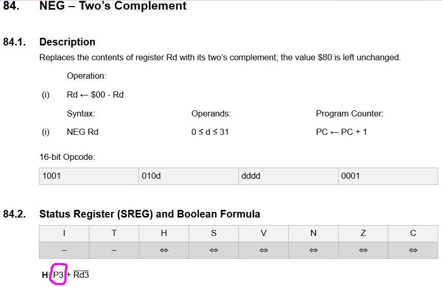The height and width of the screenshot is (287, 442).
Task: Click the opcode cell containing 1001
Action: point(89,176)
